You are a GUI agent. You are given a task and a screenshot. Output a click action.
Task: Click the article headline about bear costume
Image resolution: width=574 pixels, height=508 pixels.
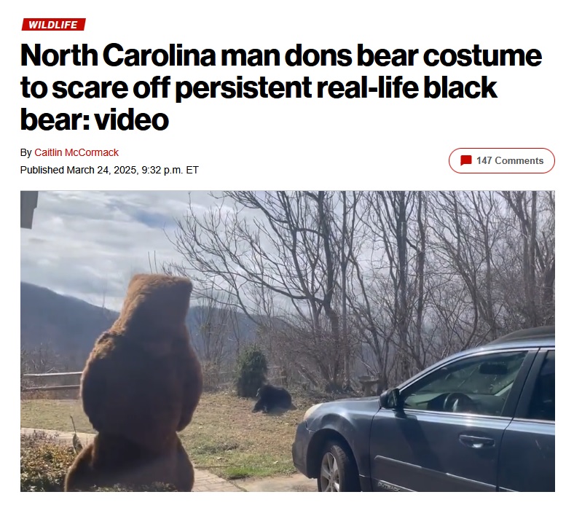click(280, 87)
